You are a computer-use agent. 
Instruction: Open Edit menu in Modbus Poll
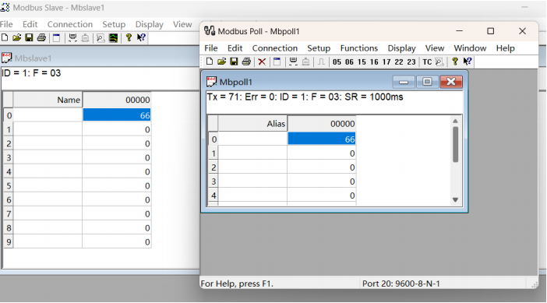click(235, 48)
